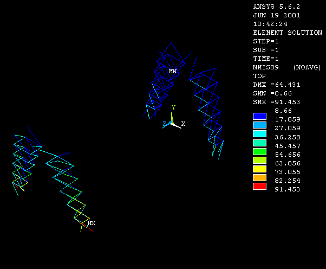326x269 pixels.
Task: Select the pure green legend swatch
Action: pos(260,151)
